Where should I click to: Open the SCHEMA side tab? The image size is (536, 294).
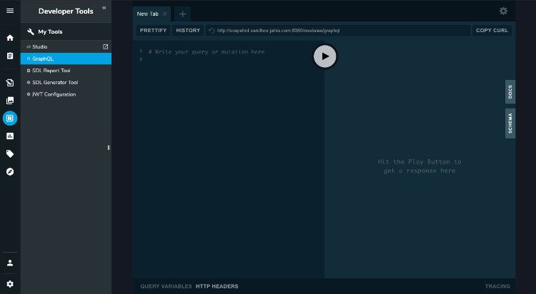coord(510,123)
